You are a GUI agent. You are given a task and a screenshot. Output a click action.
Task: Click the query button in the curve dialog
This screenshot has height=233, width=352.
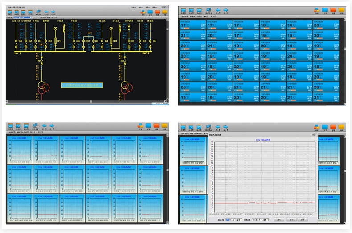coord(279,220)
